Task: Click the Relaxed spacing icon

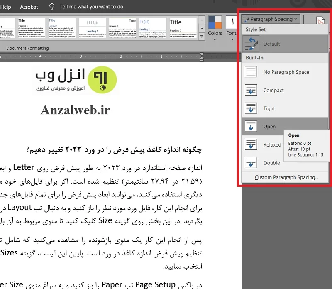Action: pyautogui.click(x=251, y=144)
